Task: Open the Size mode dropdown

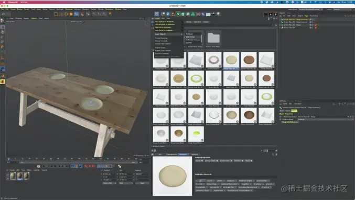Action: 126,183
